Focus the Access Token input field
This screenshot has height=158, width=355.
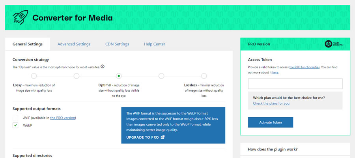tap(295, 84)
